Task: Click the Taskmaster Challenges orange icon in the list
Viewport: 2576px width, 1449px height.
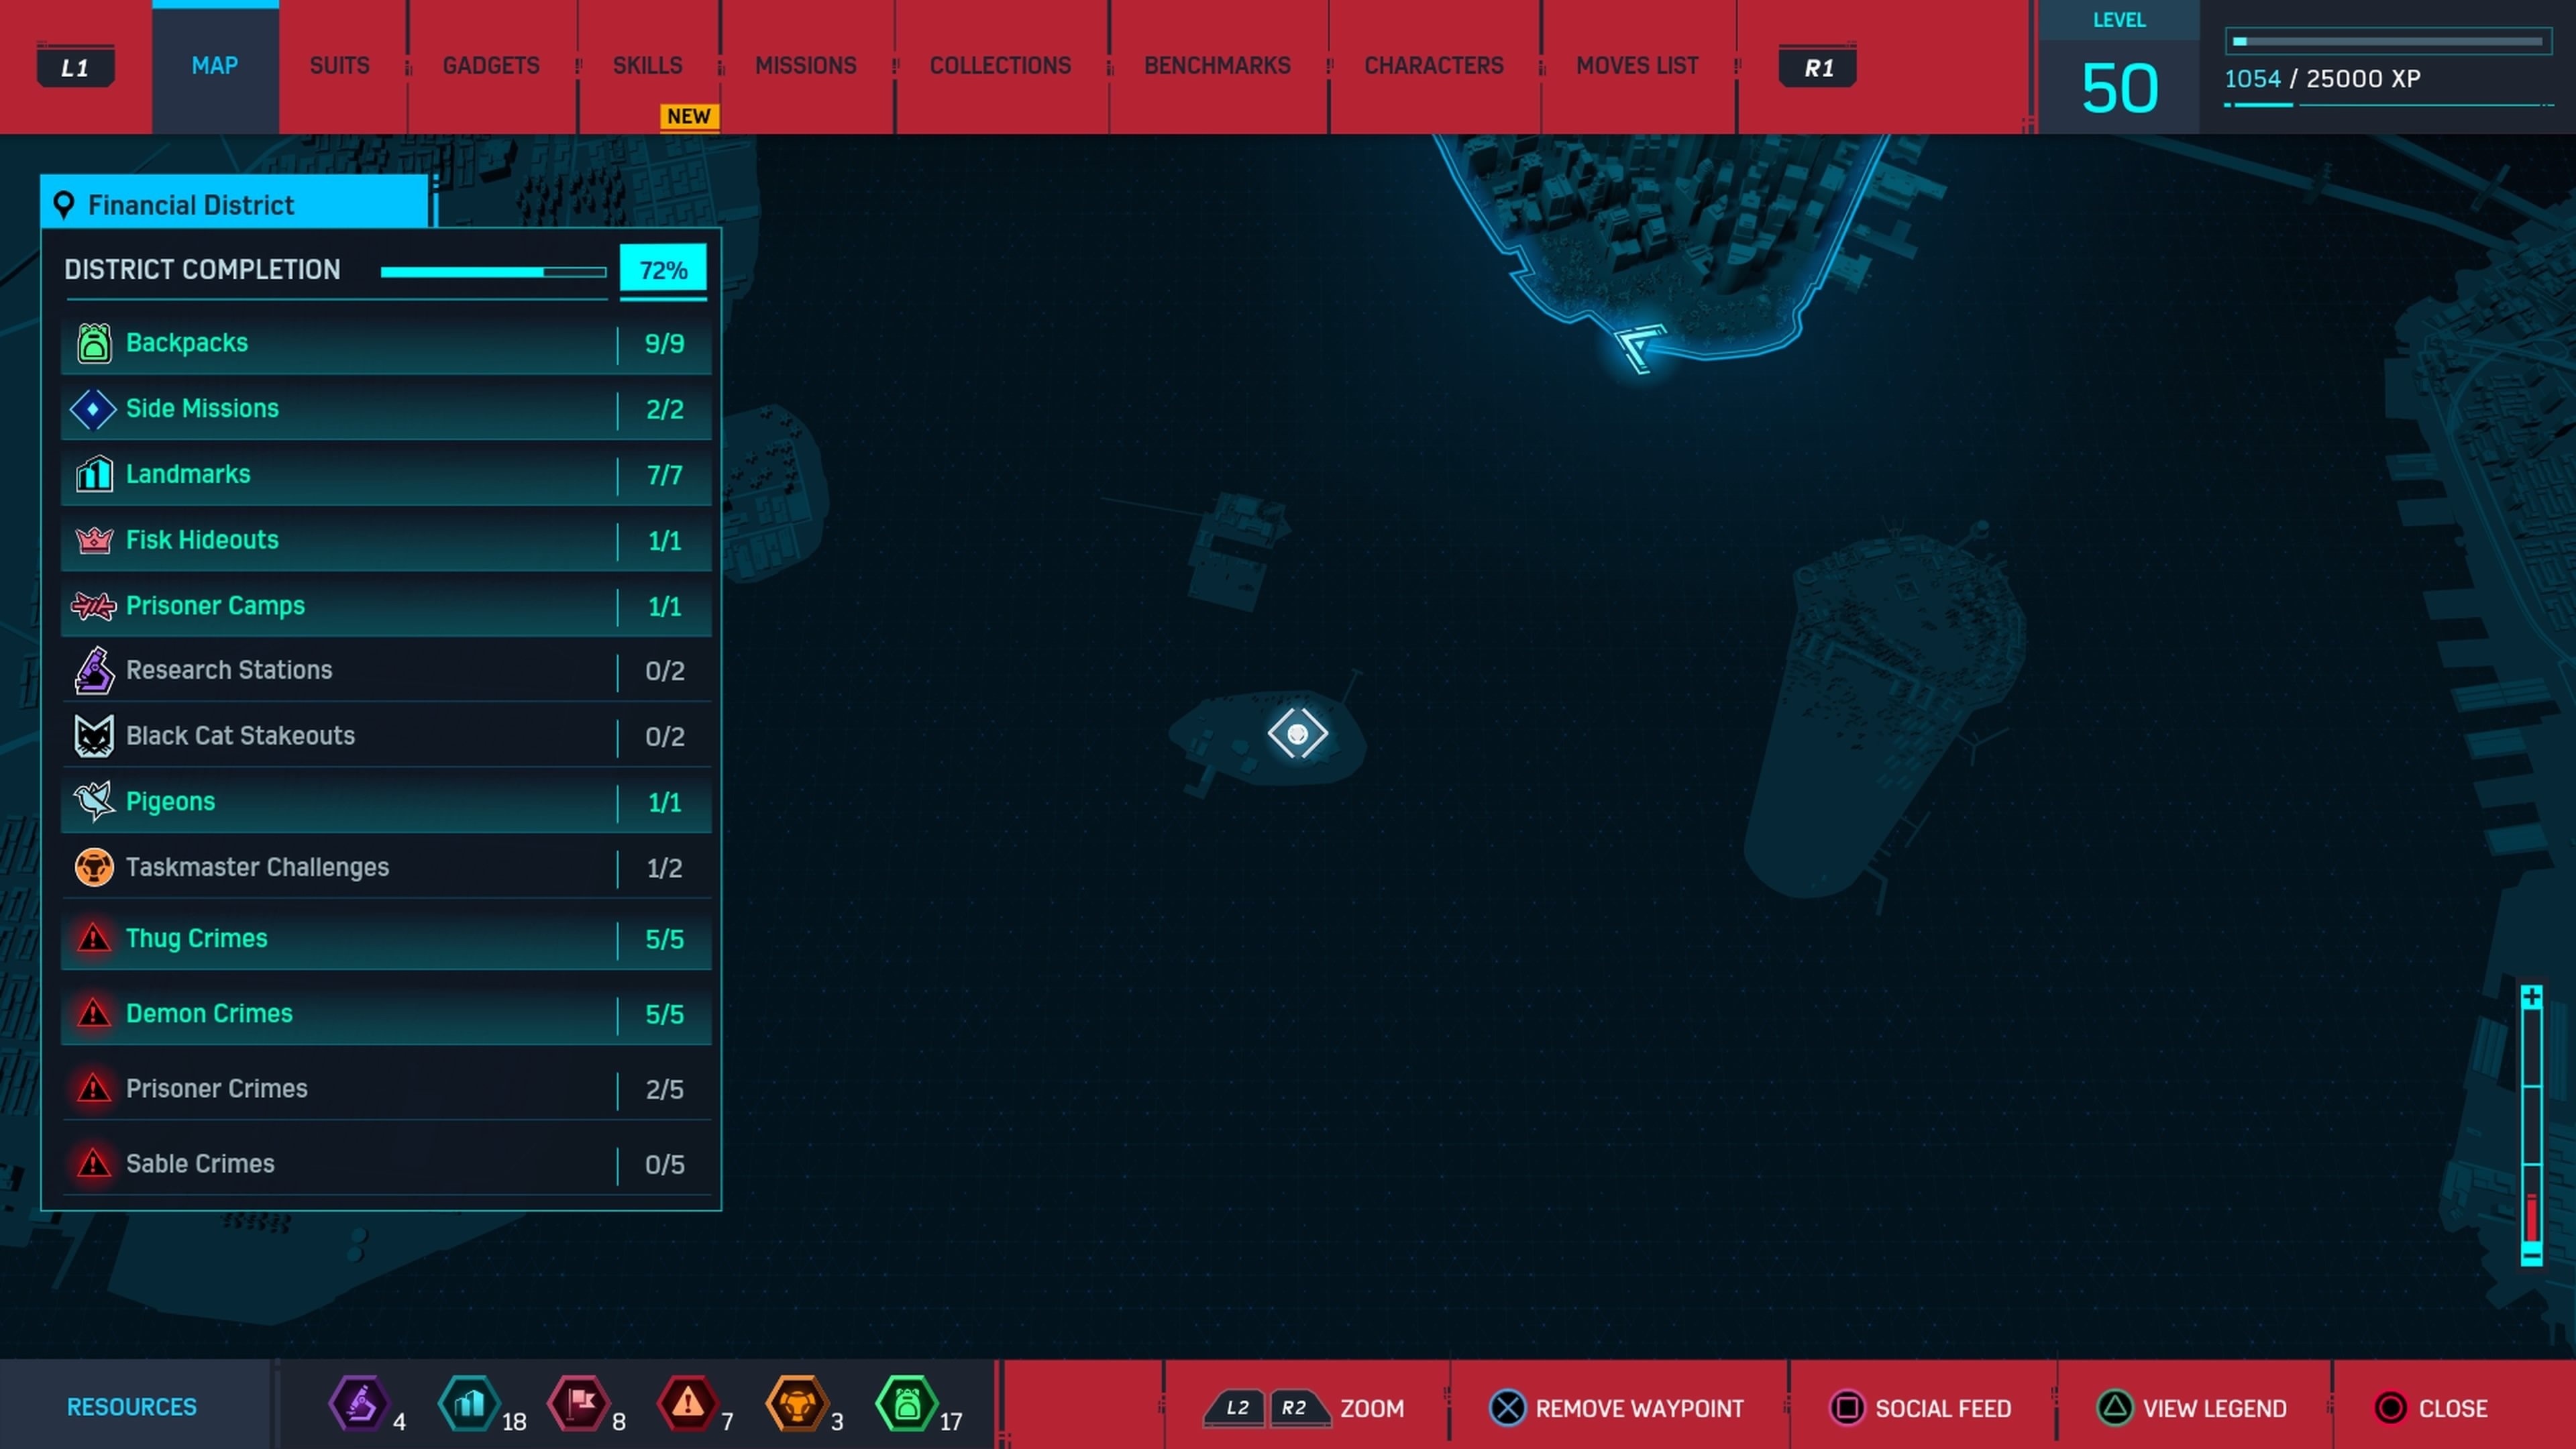Action: tap(94, 867)
